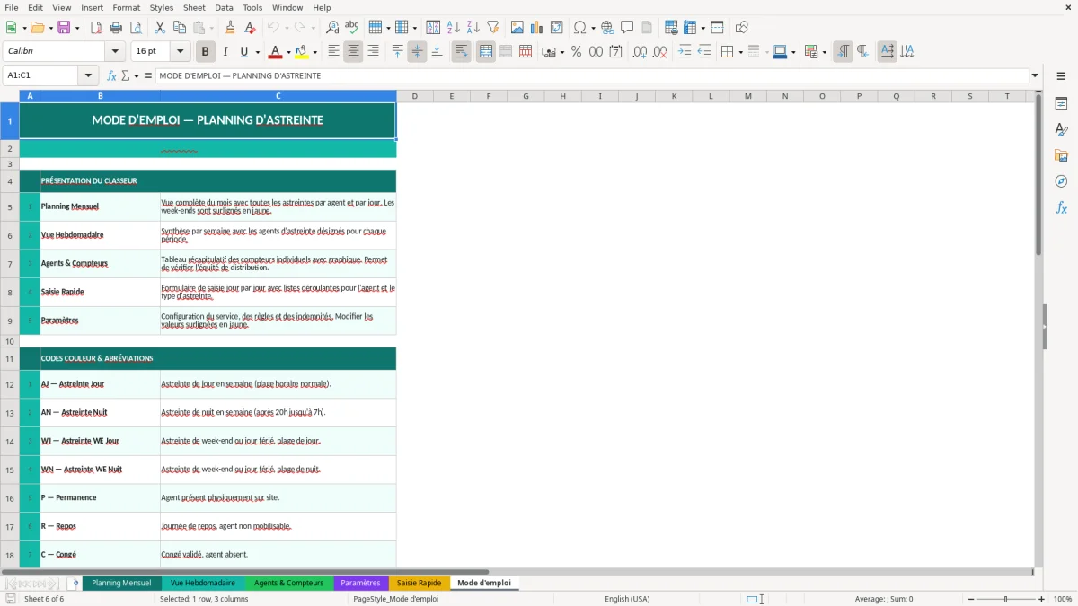This screenshot has height=606, width=1078.
Task: Click the Clone Formatting paintbrush icon
Action: 230,28
